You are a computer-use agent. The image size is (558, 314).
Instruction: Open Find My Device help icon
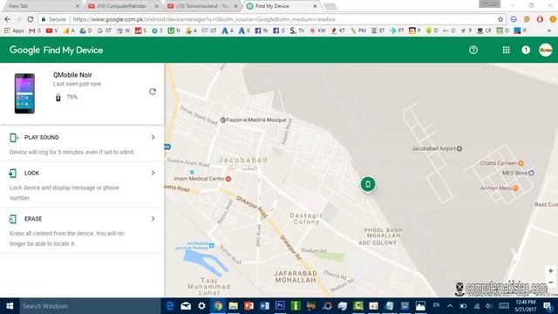click(x=473, y=50)
